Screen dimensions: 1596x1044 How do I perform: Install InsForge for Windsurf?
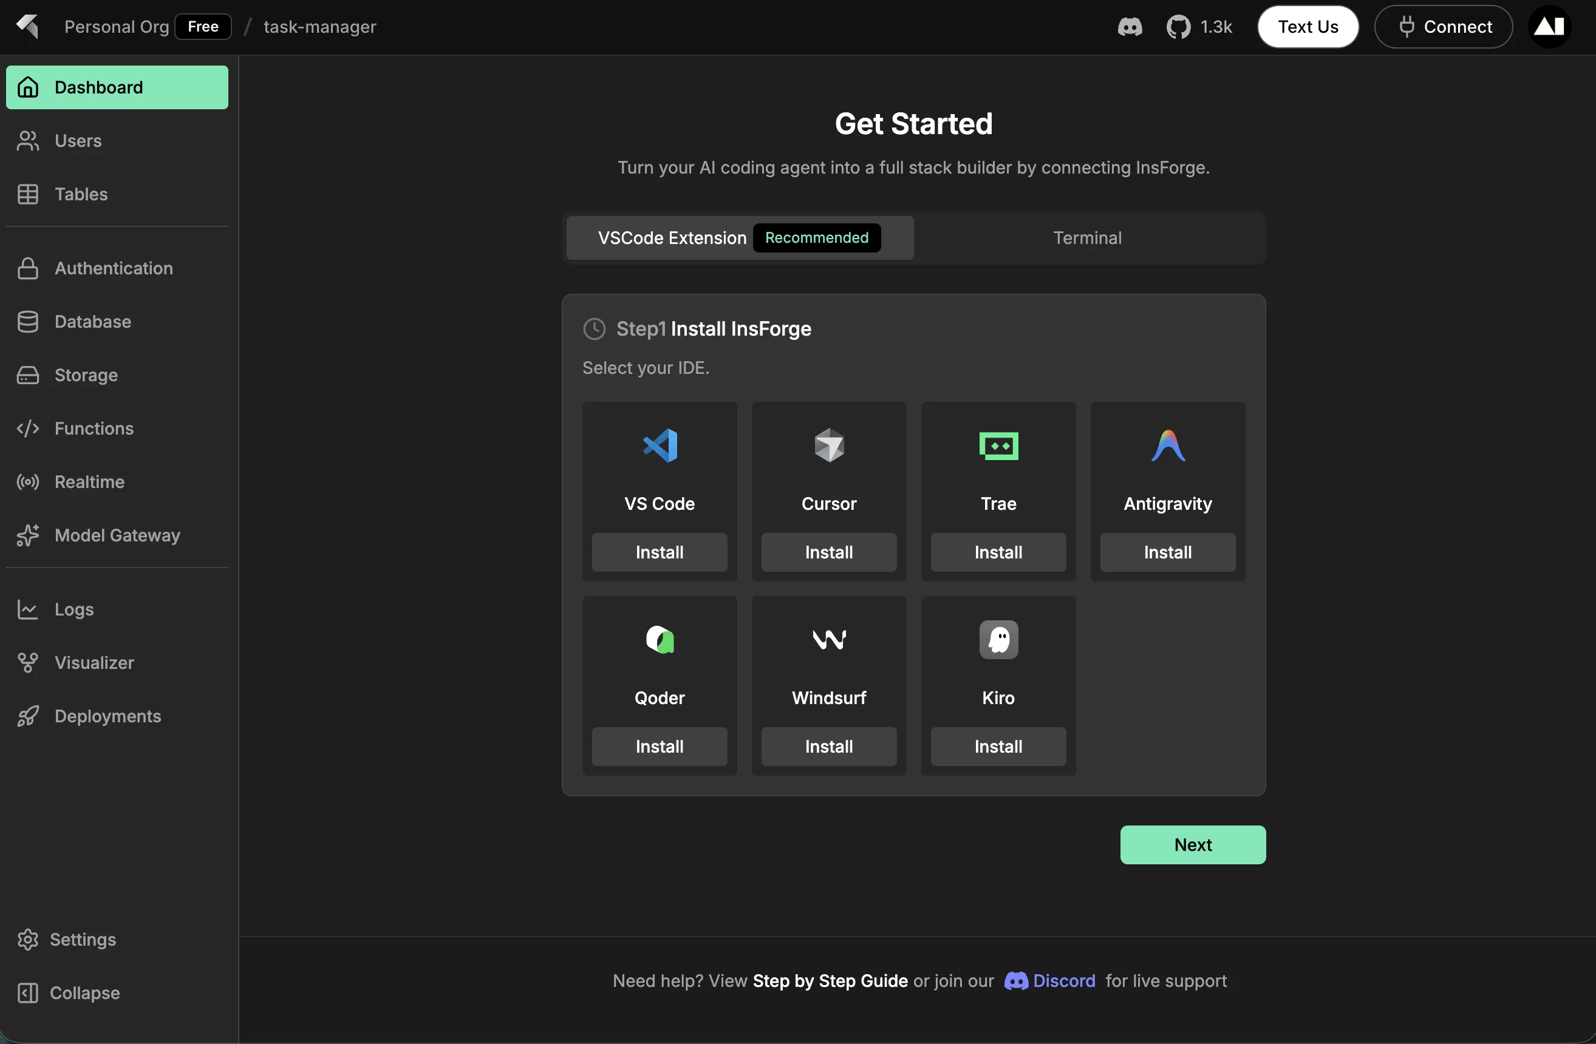pyautogui.click(x=829, y=747)
